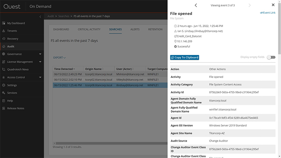Screen dimensions: 281x158
Task: Click the next event right arrow
Action: [x=249, y=5]
